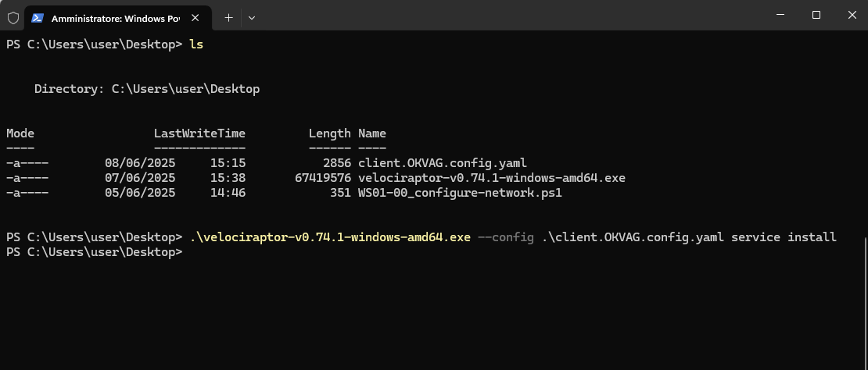The width and height of the screenshot is (868, 370).
Task: Click the date 08/06/2025
Action: pyautogui.click(x=140, y=163)
